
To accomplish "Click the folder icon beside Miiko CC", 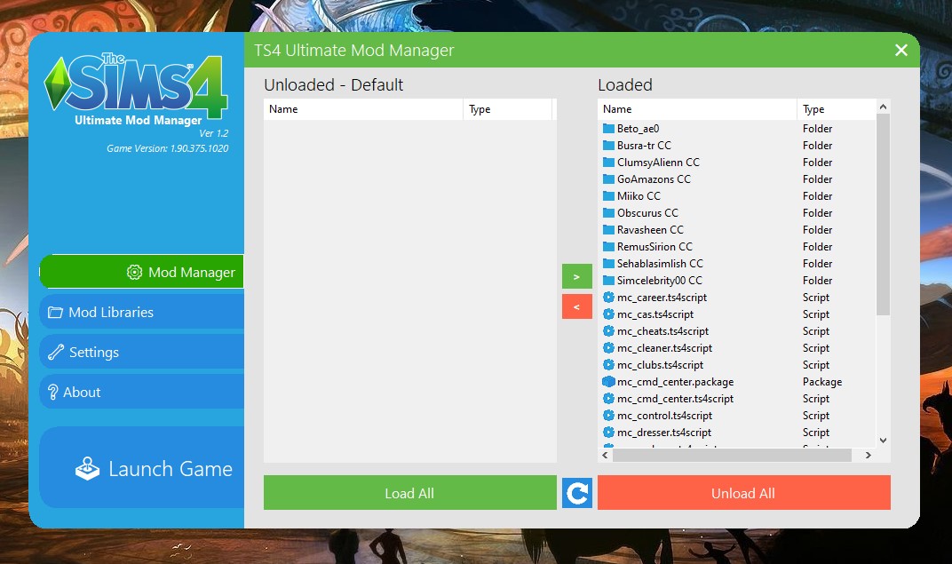I will click(608, 196).
